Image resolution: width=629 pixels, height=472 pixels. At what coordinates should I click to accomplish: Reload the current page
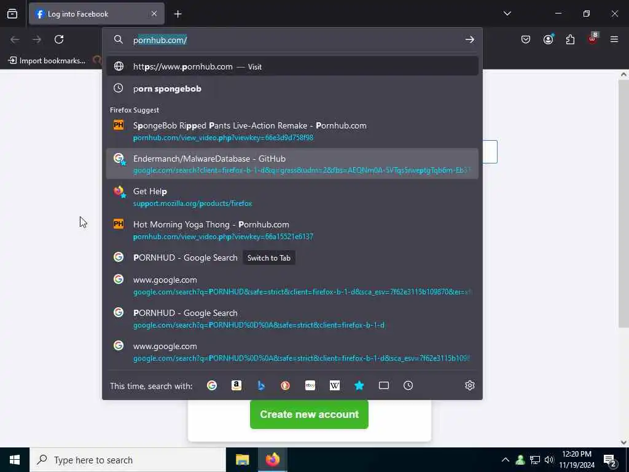pos(59,39)
